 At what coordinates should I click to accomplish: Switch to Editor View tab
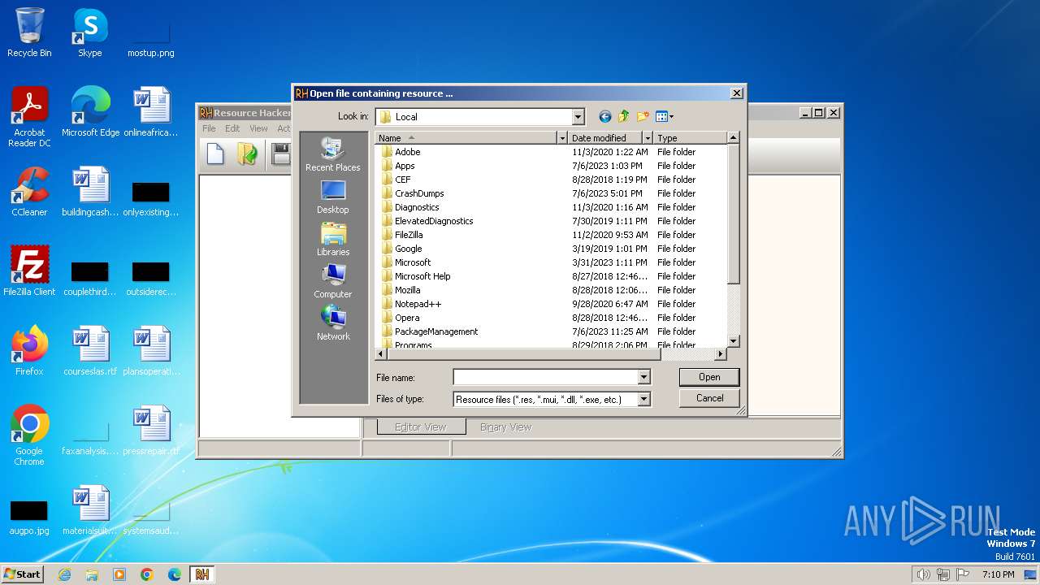tap(420, 427)
